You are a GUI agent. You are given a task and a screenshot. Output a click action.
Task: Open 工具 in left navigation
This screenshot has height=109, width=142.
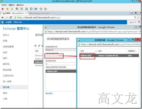[x=5, y=99]
